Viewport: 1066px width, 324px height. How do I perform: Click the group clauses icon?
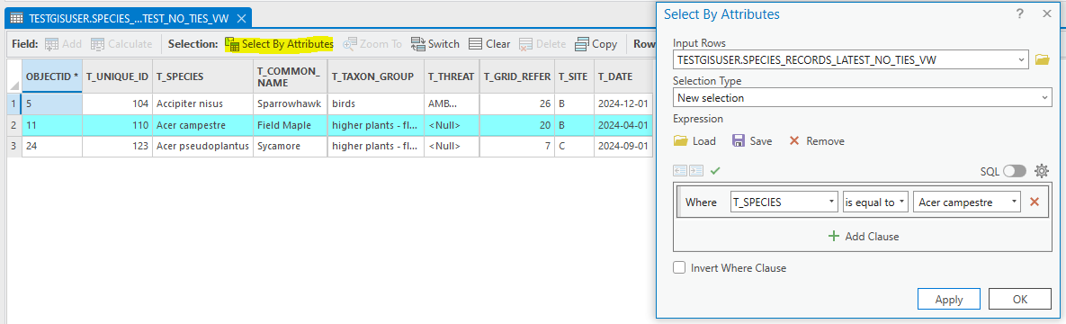[x=696, y=171]
